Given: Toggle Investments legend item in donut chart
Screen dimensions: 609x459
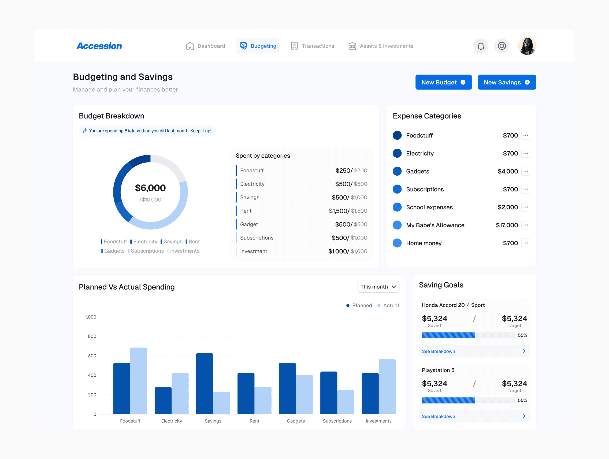Looking at the screenshot, I should click(183, 251).
